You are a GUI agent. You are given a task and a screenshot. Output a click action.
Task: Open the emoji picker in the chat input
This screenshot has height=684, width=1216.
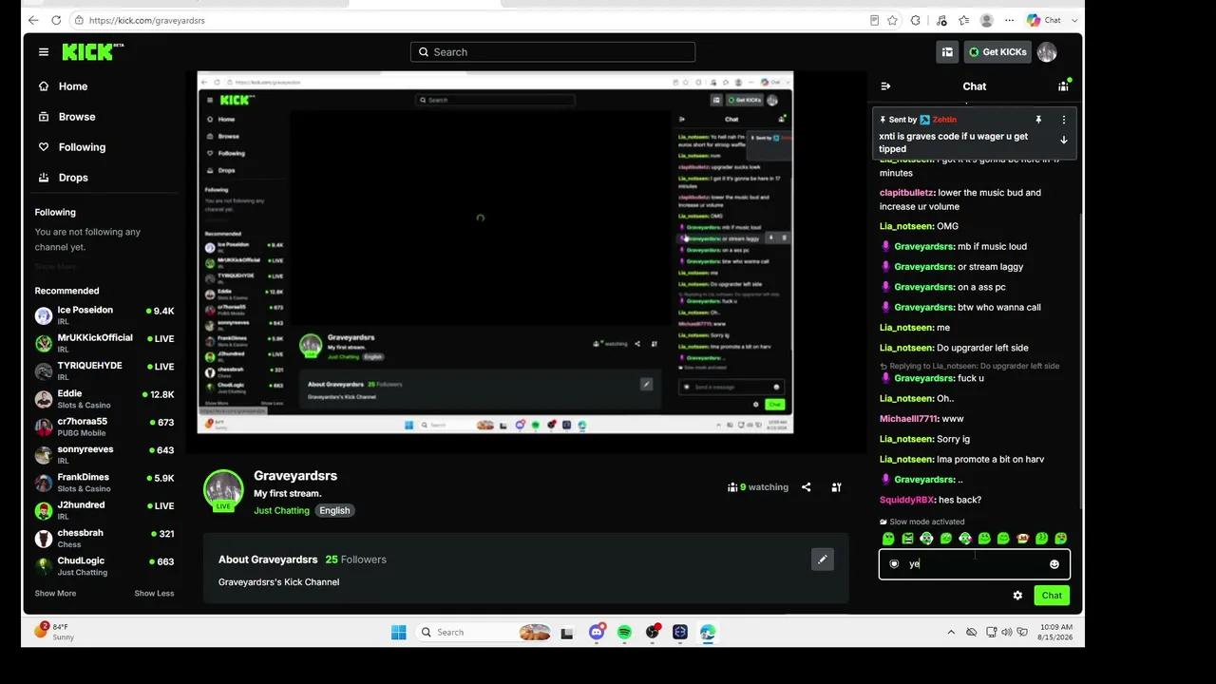pyautogui.click(x=1054, y=564)
